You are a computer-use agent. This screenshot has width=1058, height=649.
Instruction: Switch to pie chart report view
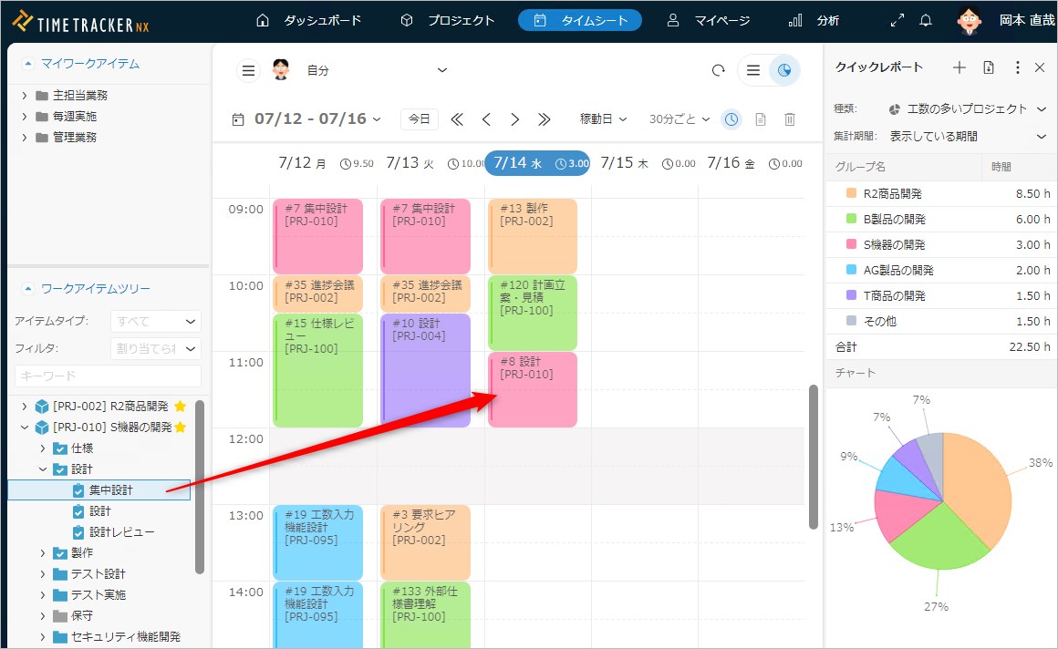click(783, 70)
